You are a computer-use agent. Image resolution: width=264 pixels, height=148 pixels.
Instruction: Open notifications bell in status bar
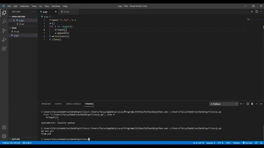[x=261, y=143]
